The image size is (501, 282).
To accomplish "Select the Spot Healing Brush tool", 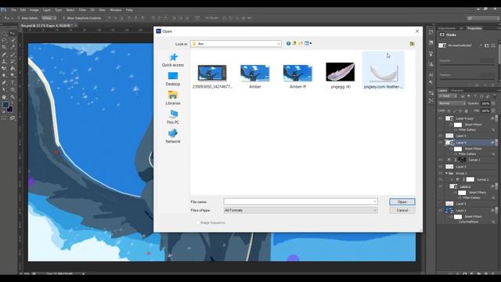I will (4, 54).
